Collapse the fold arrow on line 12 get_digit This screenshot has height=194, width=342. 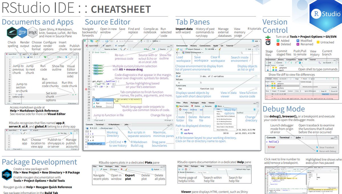point(91,82)
